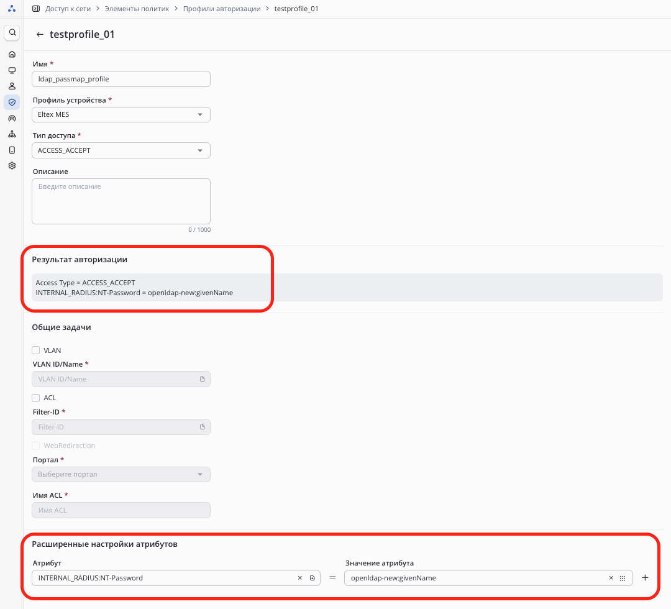Open the wireless broadcast sidebar icon

click(x=12, y=118)
